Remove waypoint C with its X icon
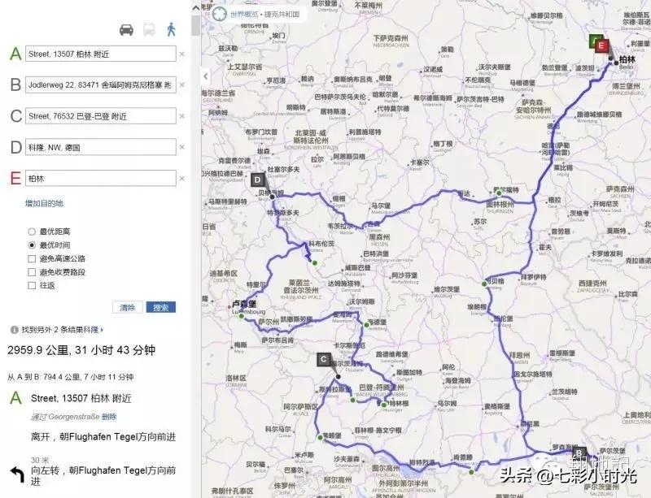The height and width of the screenshot is (498, 651). pos(181,116)
